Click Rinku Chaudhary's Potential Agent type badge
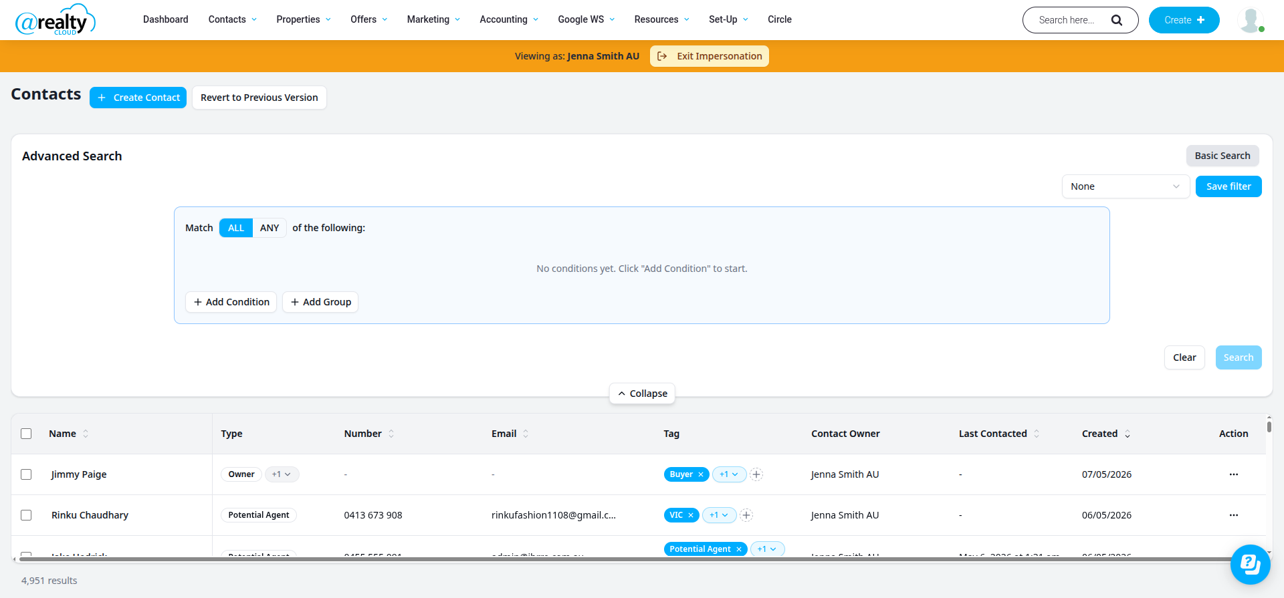 click(x=259, y=515)
